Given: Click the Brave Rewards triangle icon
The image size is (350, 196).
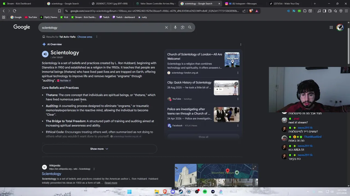Looking at the screenshot, I should [x=256, y=11].
